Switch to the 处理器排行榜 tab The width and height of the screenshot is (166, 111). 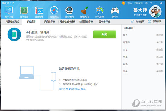click(x=86, y=22)
